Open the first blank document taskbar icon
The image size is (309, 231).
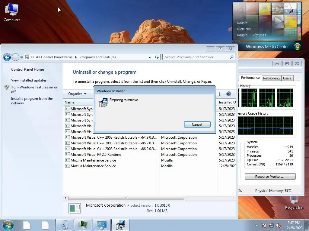click(27, 225)
